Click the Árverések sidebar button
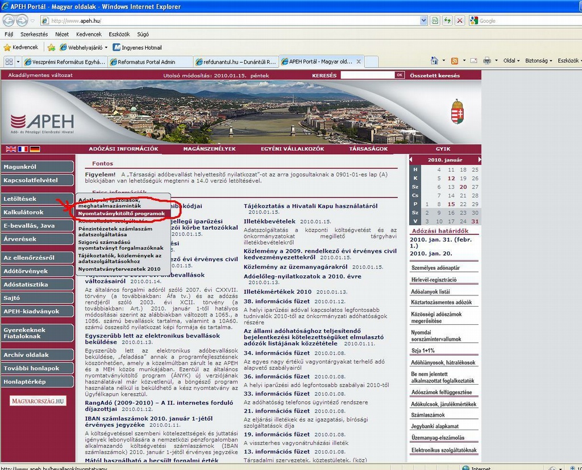The width and height of the screenshot is (582, 470). [37, 239]
